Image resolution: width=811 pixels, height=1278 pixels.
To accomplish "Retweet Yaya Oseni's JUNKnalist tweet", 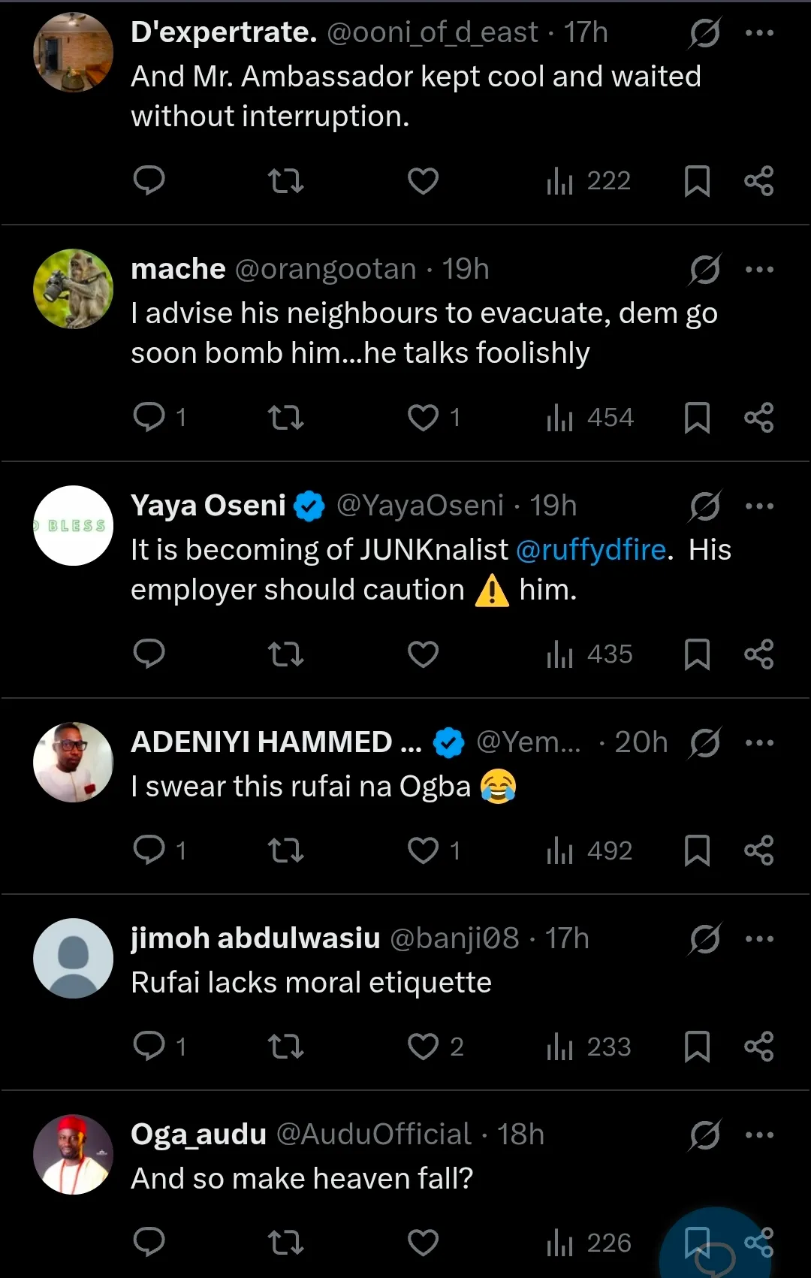I will [285, 654].
